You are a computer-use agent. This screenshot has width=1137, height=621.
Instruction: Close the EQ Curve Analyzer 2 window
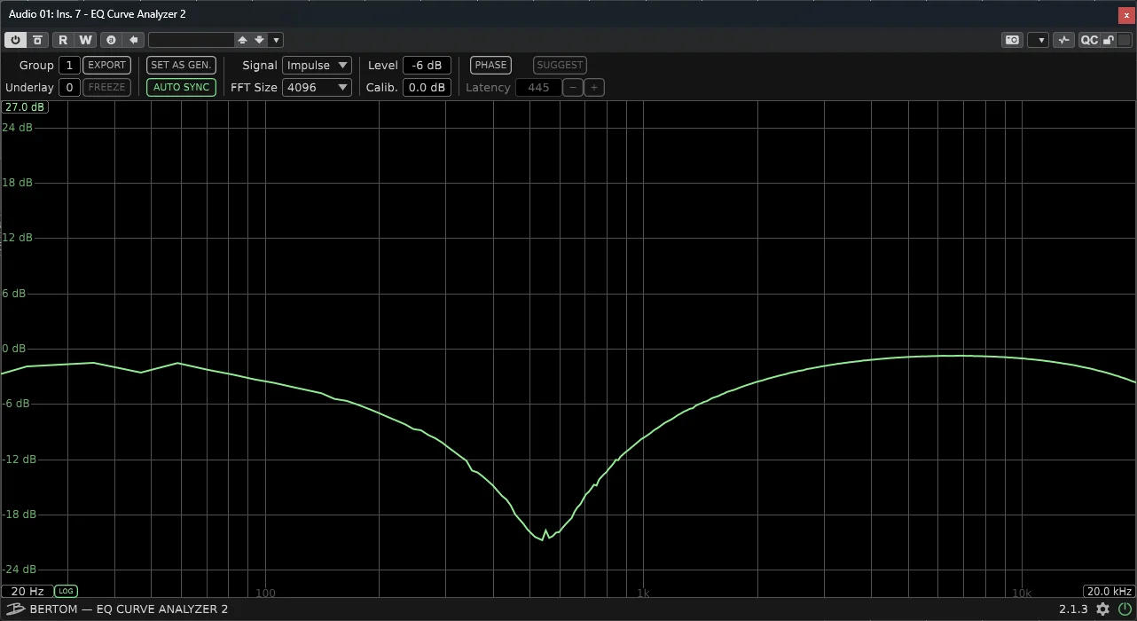click(x=1127, y=15)
